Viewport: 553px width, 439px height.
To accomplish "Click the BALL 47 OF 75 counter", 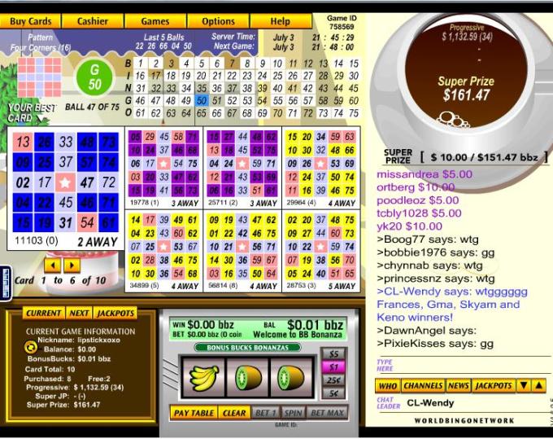I will [92, 107].
